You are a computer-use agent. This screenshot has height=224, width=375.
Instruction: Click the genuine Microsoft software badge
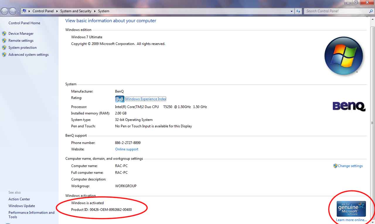[351, 209]
